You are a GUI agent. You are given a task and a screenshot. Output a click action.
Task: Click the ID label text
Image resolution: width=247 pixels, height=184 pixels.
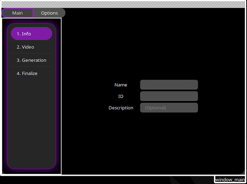121,96
